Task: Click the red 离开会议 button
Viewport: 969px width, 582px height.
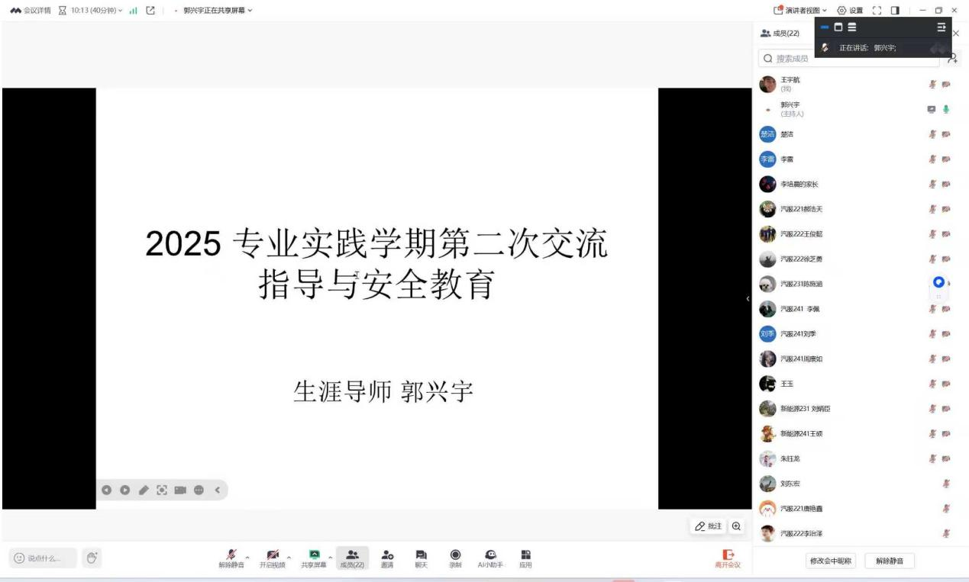Action: 728,558
